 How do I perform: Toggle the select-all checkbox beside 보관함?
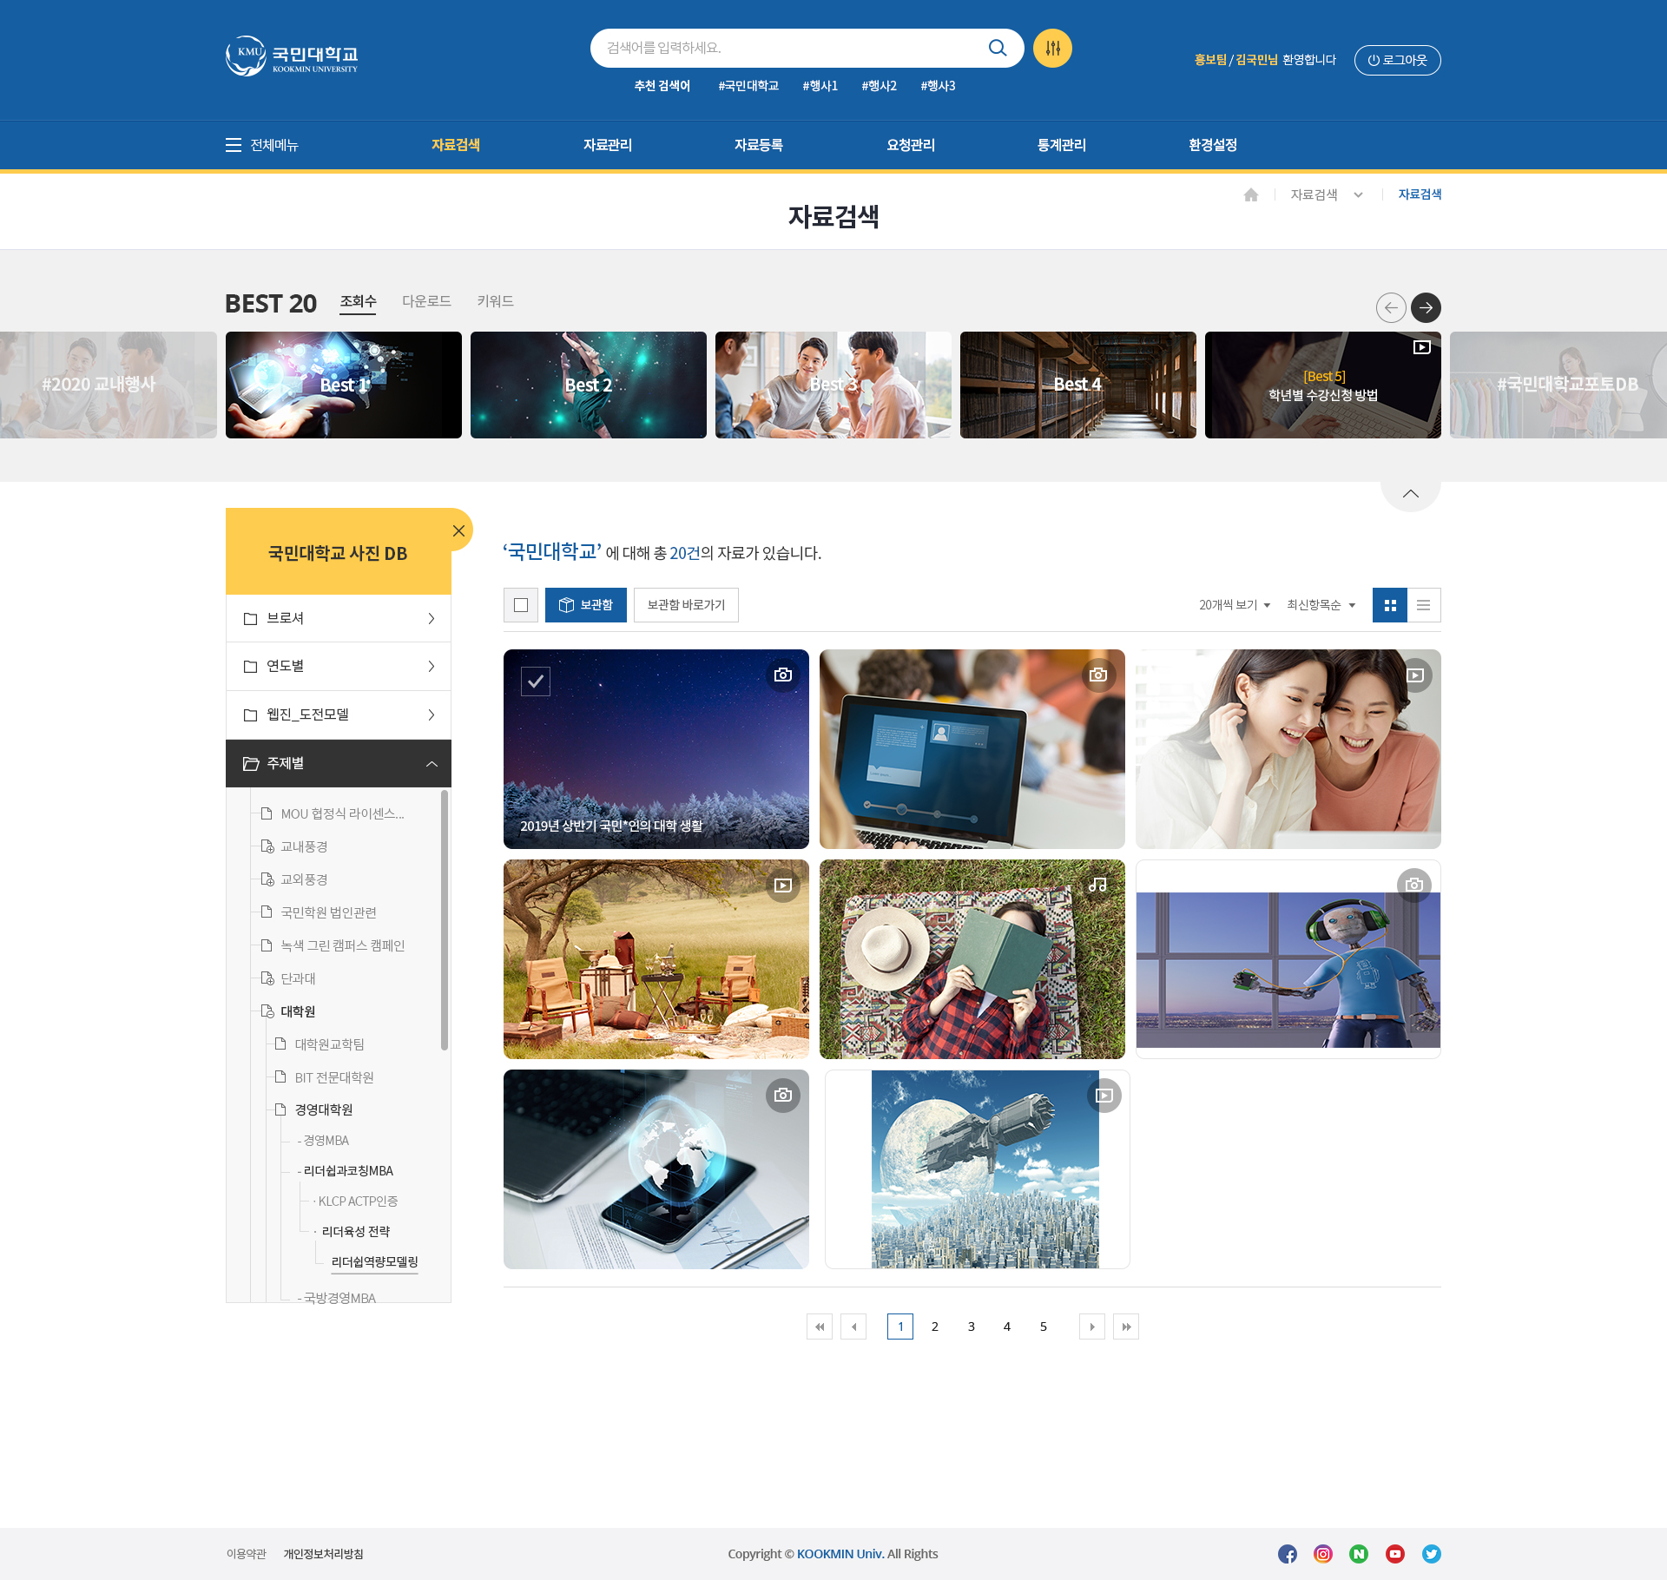[x=521, y=605]
